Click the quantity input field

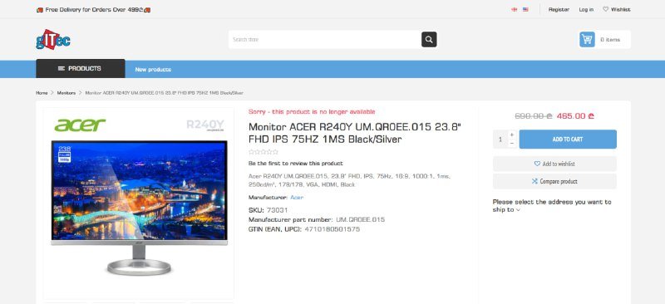click(500, 139)
